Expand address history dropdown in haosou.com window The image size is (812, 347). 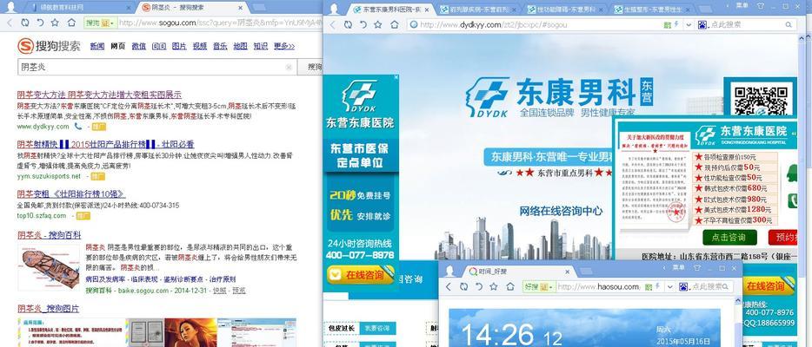[x=669, y=286]
